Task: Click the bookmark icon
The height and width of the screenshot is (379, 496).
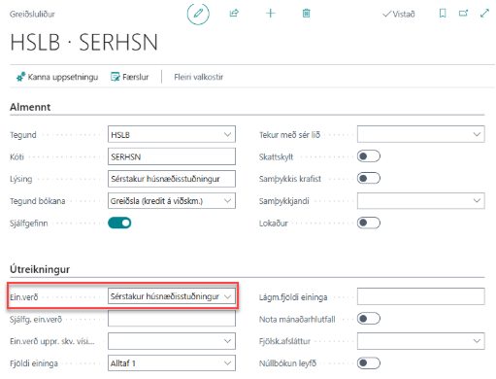Action: point(443,14)
